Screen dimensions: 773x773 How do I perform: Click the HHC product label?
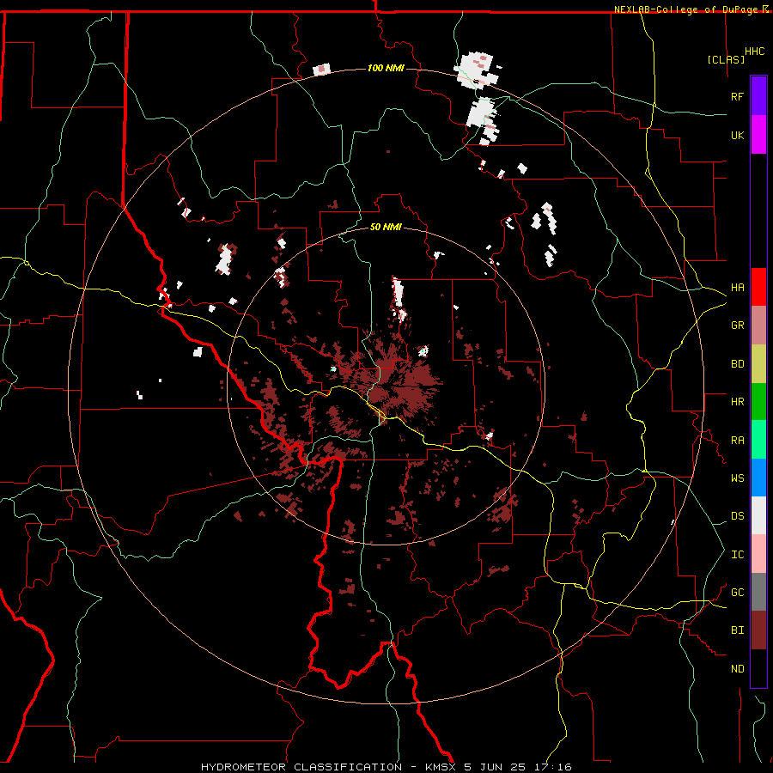coord(754,52)
